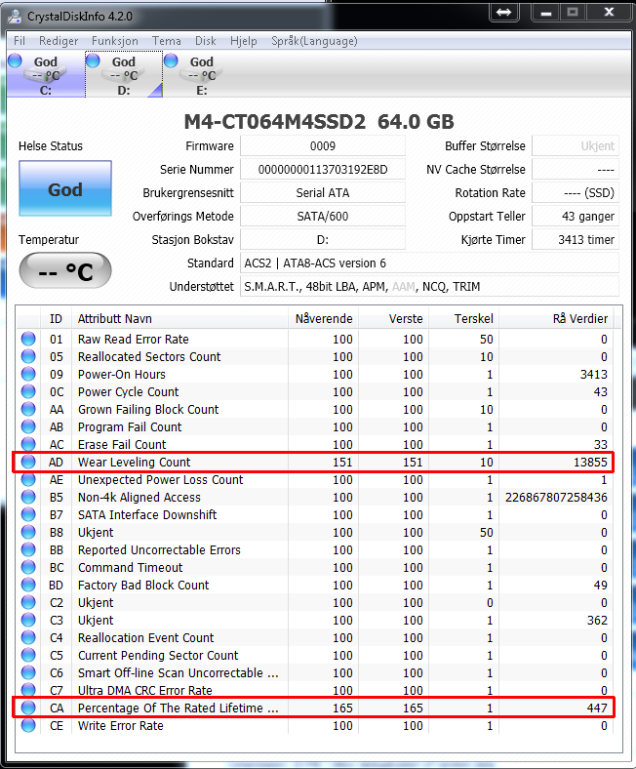Click status icon for Wear Leveling Count

tap(28, 462)
